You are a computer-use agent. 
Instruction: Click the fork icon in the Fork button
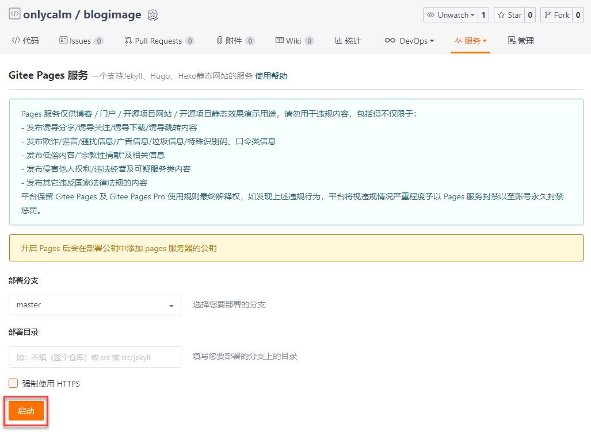pos(547,15)
